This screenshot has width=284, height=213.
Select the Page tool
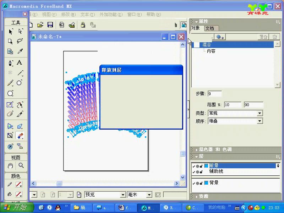coord(10,41)
